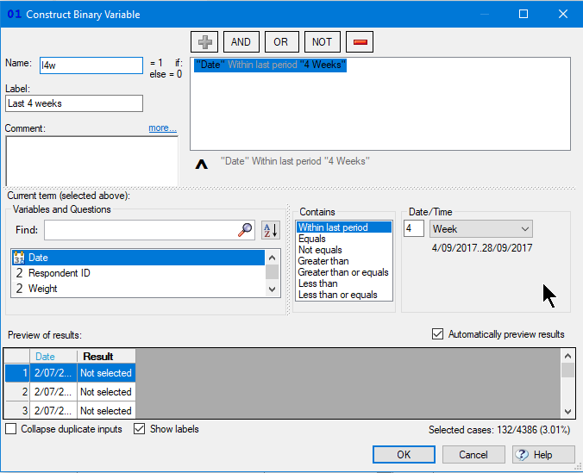
Task: Cancel the dialog
Action: pos(473,454)
